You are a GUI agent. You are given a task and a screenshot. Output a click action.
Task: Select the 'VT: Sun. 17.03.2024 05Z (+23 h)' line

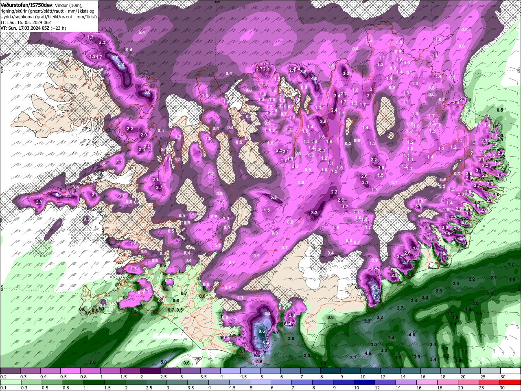click(33, 28)
